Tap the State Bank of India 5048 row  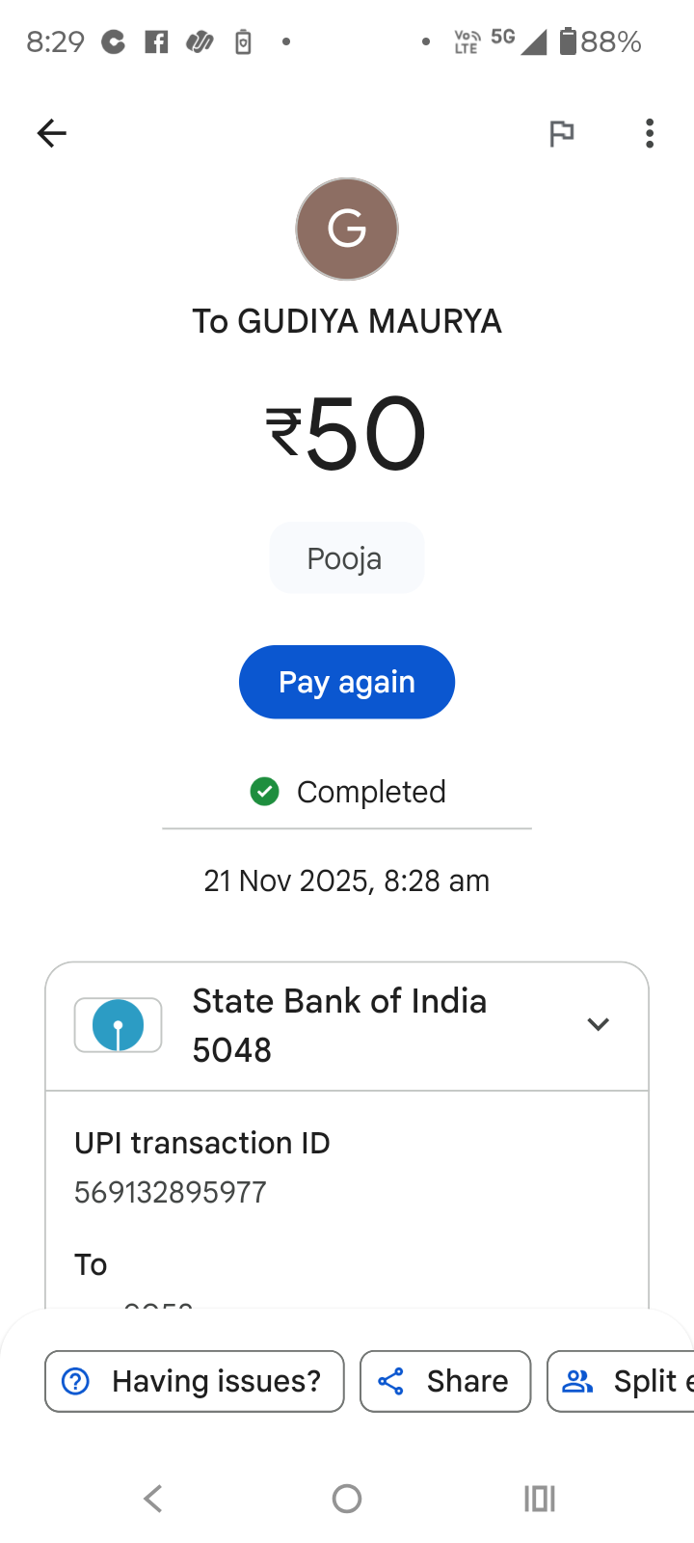339,1025
